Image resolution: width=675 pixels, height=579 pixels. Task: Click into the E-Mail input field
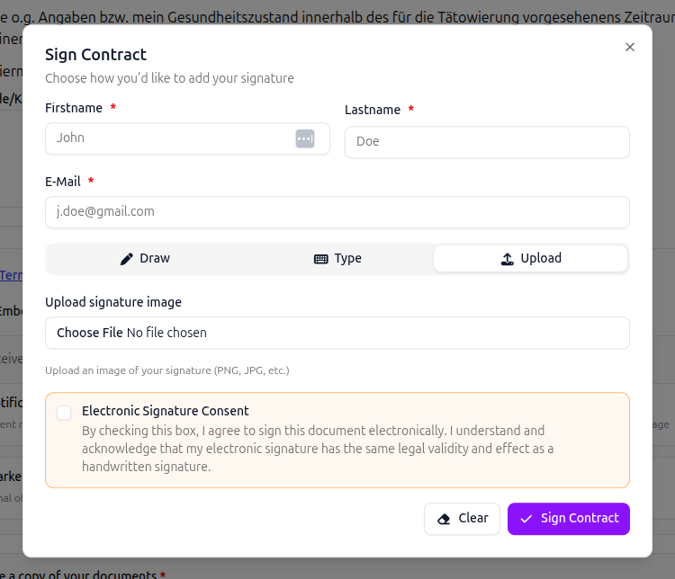[337, 212]
